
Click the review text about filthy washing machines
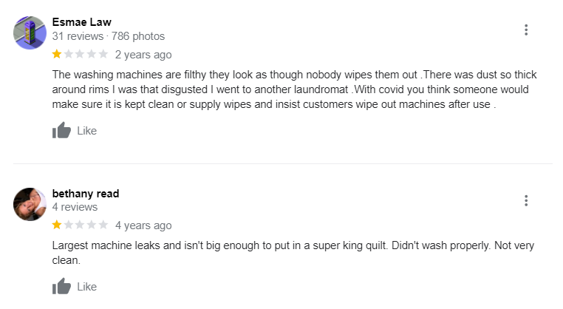pos(294,89)
